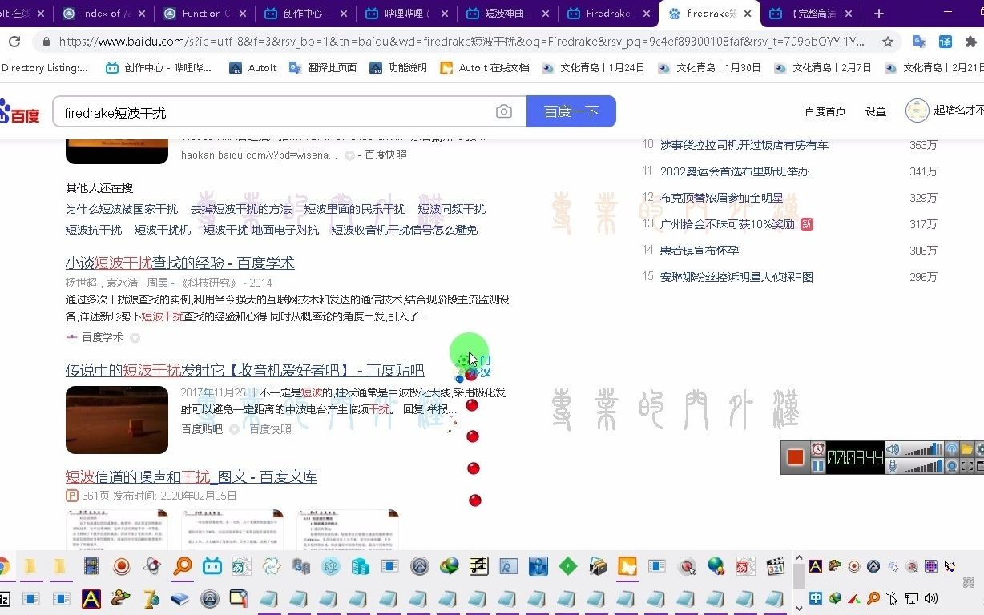The width and height of the screenshot is (984, 615).
Task: Pause the recording in the recorder widget
Action: [x=819, y=466]
